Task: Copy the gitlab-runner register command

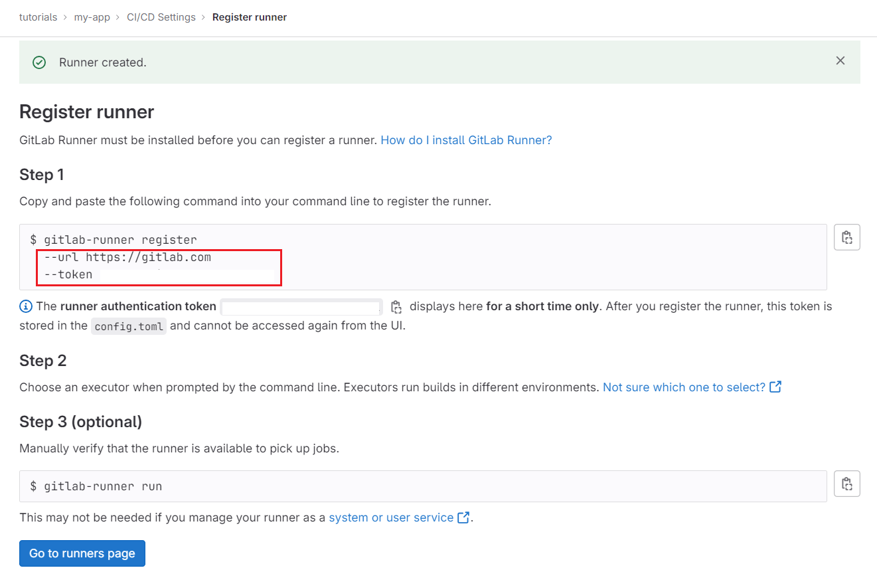Action: 846,237
